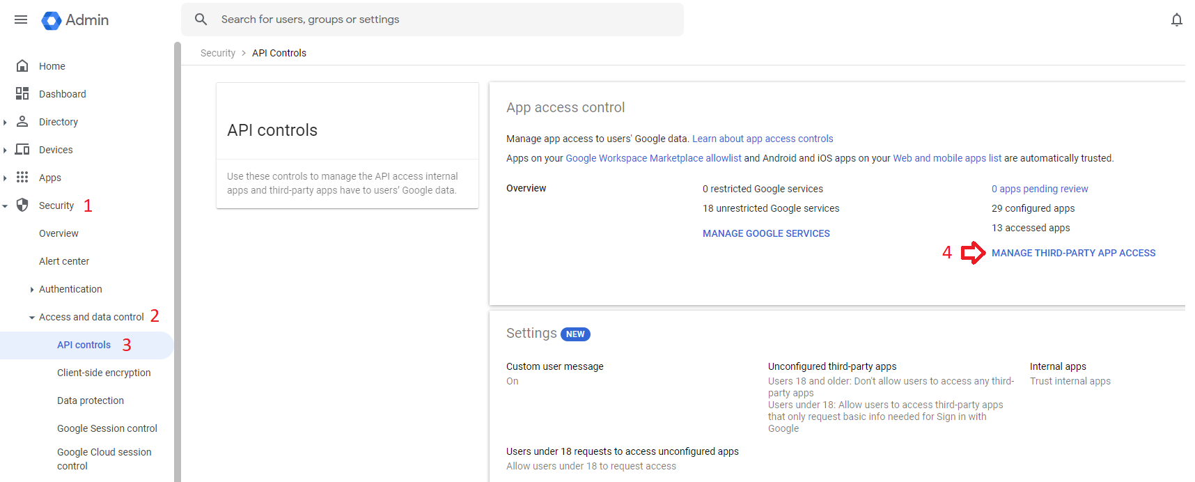Click the Home house icon
The width and height of the screenshot is (1195, 482).
pyautogui.click(x=22, y=66)
